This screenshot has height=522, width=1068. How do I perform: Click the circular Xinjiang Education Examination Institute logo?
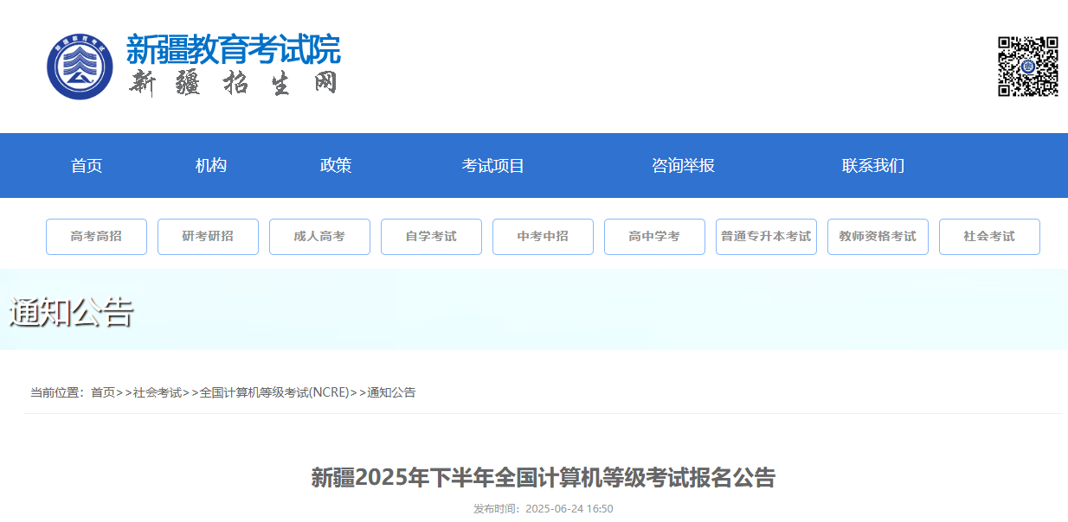[x=80, y=67]
